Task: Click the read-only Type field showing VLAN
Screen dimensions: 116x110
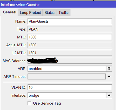Action: point(70,29)
